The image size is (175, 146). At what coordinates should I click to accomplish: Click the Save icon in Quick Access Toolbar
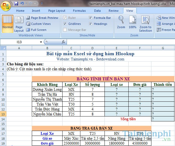[16, 4]
